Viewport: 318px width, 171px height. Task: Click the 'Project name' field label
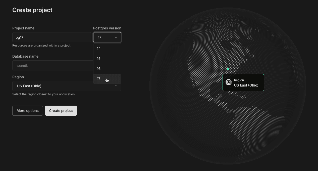click(23, 28)
